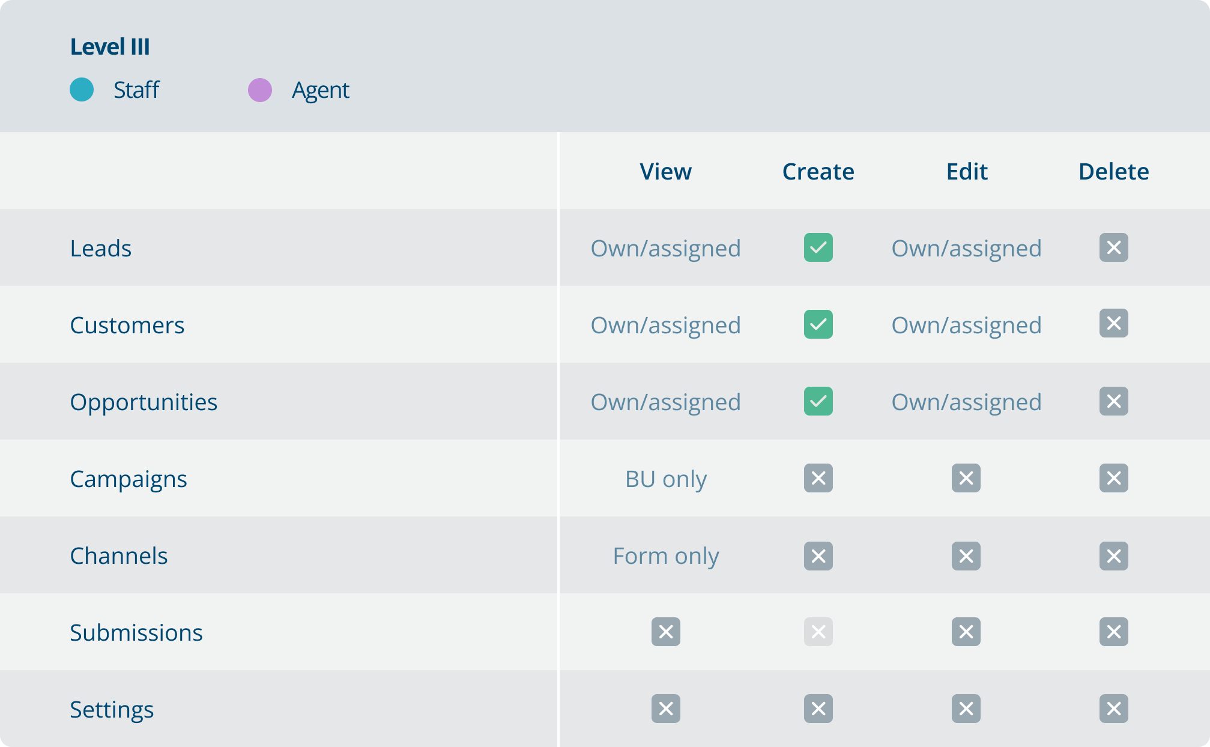The width and height of the screenshot is (1210, 747).
Task: Select the Agent purple color dot
Action: (260, 90)
